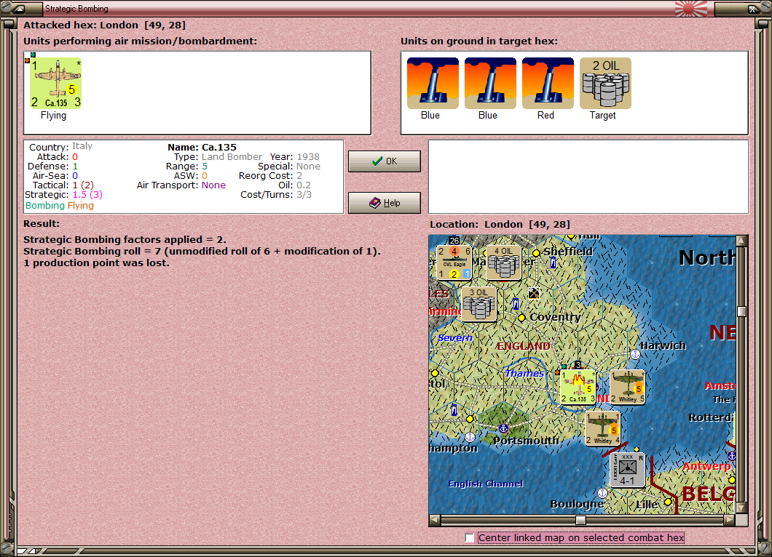Click the Boulogne port anchor icon
The height and width of the screenshot is (557, 772).
[x=602, y=492]
